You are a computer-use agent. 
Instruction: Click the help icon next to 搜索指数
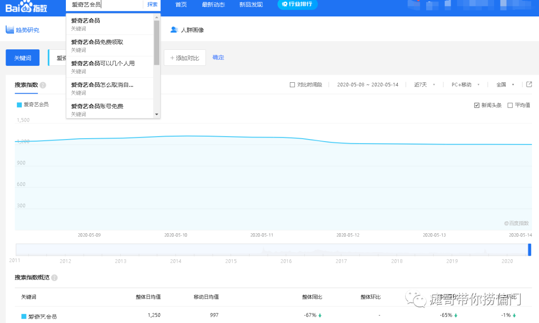(x=43, y=85)
